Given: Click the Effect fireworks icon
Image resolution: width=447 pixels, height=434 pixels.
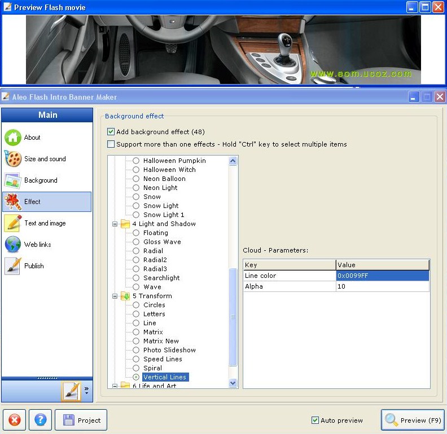Looking at the screenshot, I should coord(12,202).
